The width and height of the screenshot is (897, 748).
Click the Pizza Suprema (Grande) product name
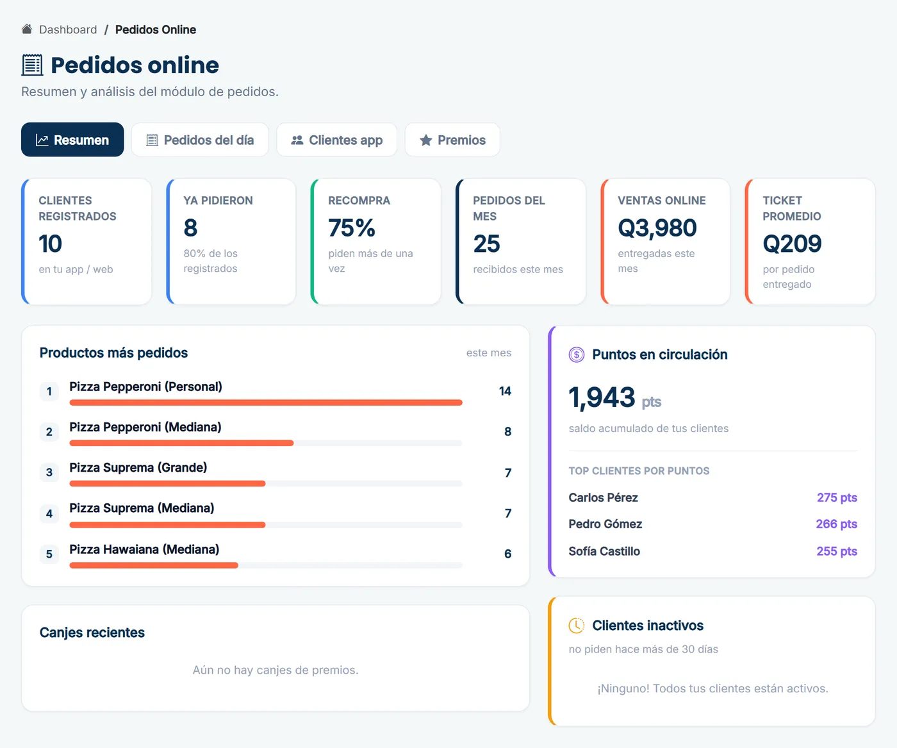tap(138, 467)
